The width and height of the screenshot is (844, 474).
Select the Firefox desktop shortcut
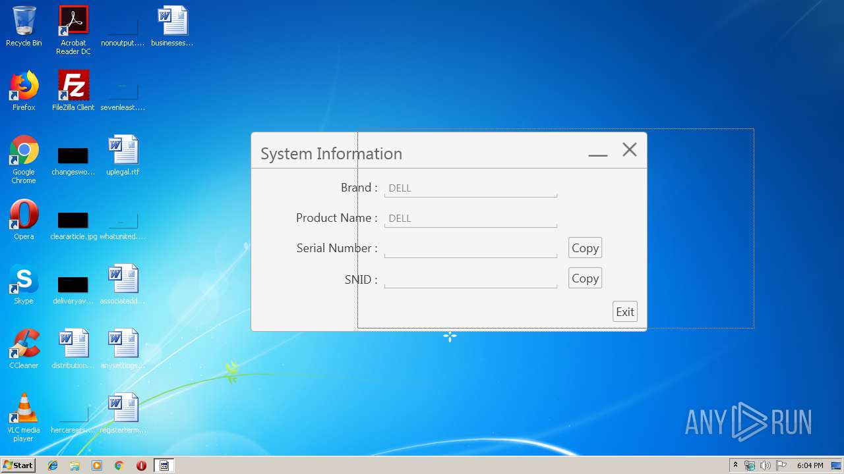(24, 91)
